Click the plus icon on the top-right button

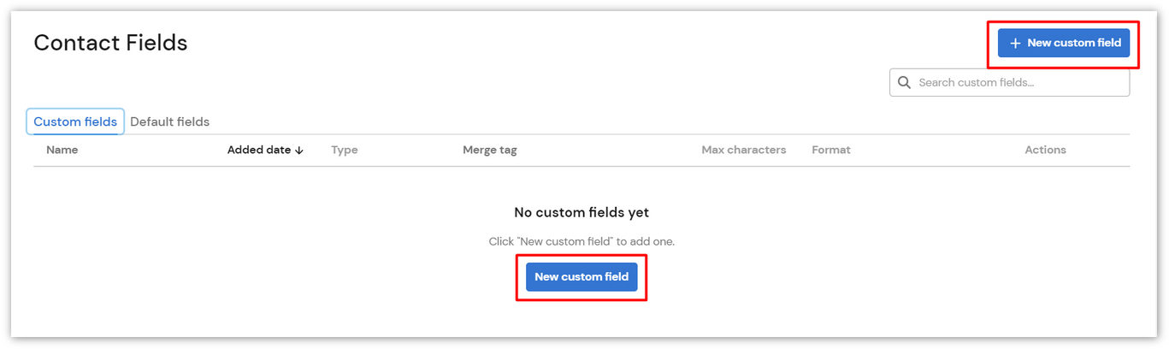(1015, 43)
